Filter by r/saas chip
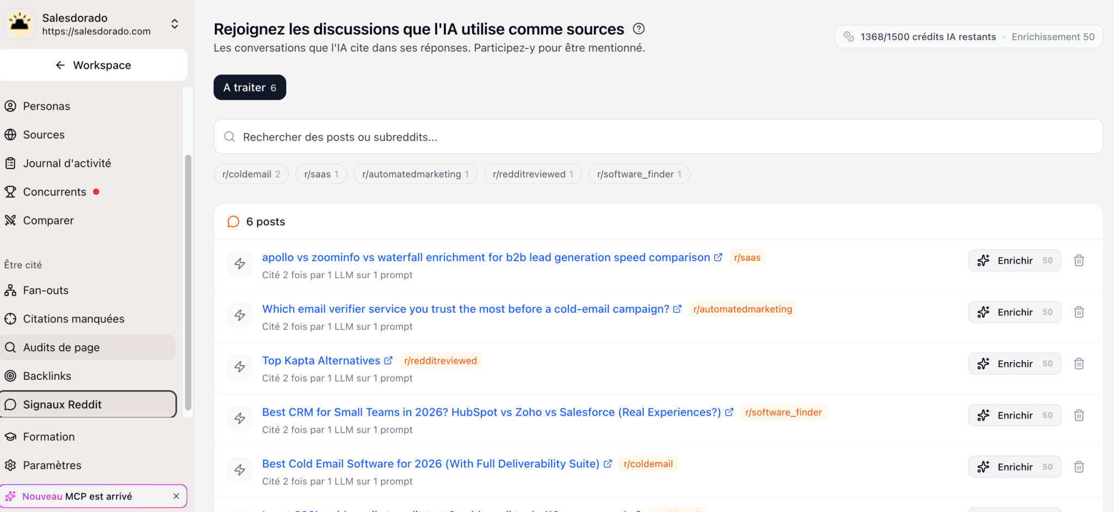This screenshot has height=512, width=1114. coord(321,174)
